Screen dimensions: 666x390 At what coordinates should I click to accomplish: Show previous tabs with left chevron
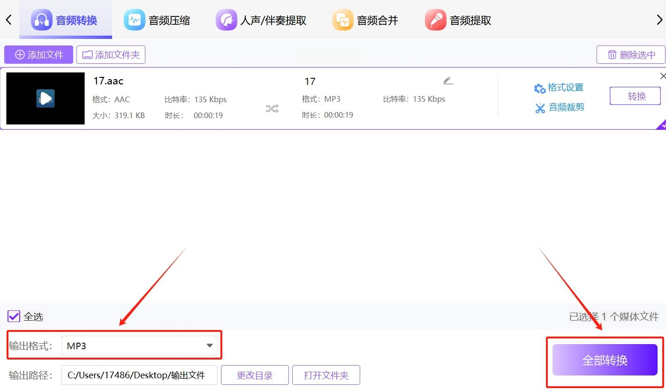pyautogui.click(x=8, y=20)
